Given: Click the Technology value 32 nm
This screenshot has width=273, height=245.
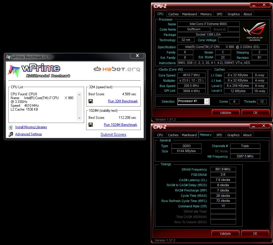Looking at the screenshot, I should tap(186, 40).
